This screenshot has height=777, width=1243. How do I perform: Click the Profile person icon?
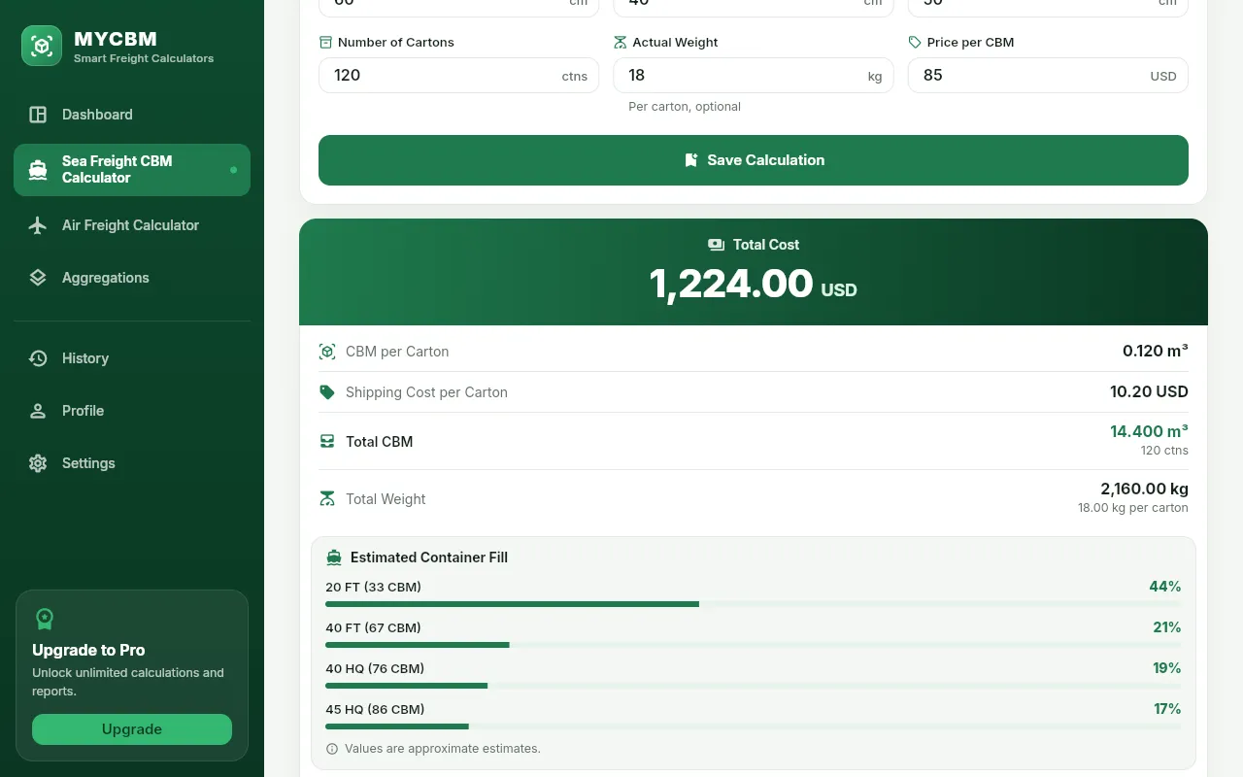[38, 411]
